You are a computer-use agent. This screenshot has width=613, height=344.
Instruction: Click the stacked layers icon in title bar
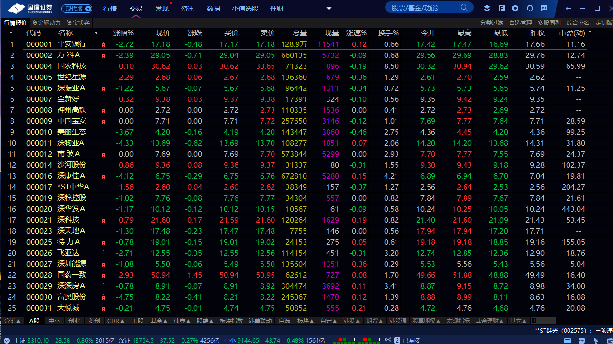[487, 8]
